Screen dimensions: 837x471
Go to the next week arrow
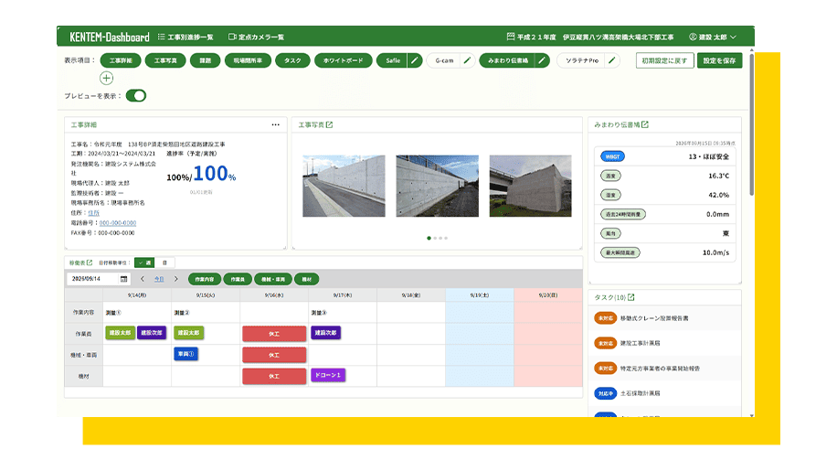tap(176, 279)
